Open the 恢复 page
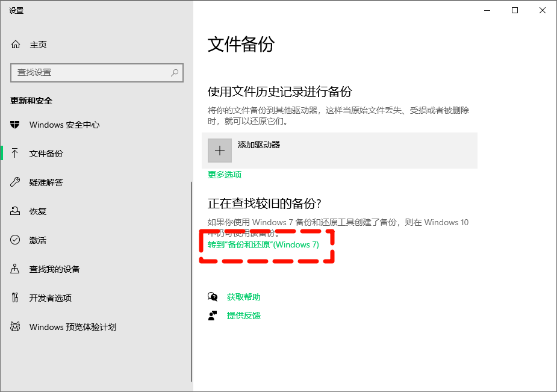This screenshot has width=557, height=392. 38,211
